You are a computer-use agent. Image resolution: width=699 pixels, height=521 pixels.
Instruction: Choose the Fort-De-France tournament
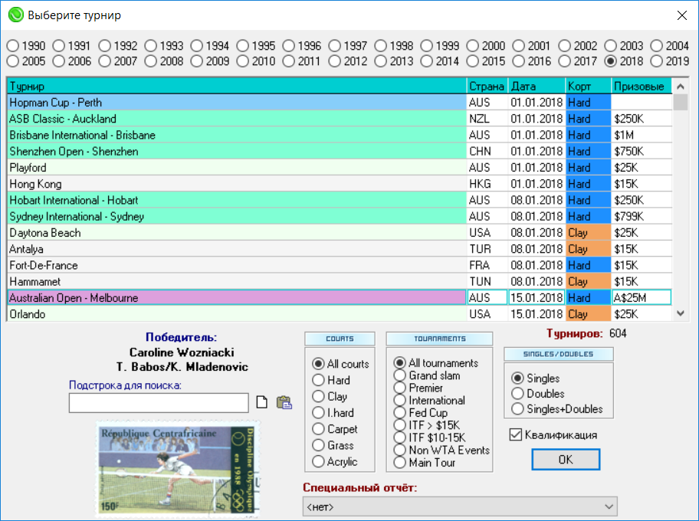pos(237,265)
